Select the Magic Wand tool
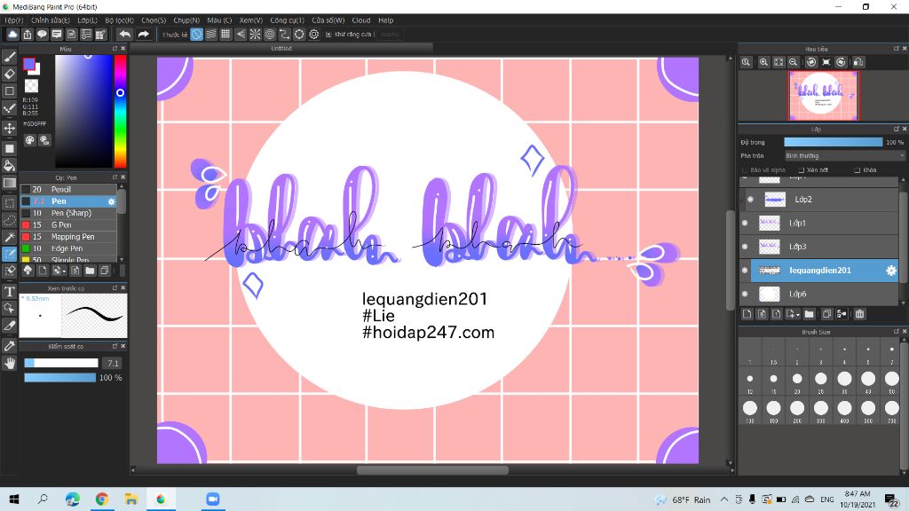Screen dimensions: 909x511 (9, 237)
